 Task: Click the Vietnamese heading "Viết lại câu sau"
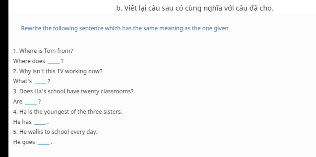(x=195, y=8)
